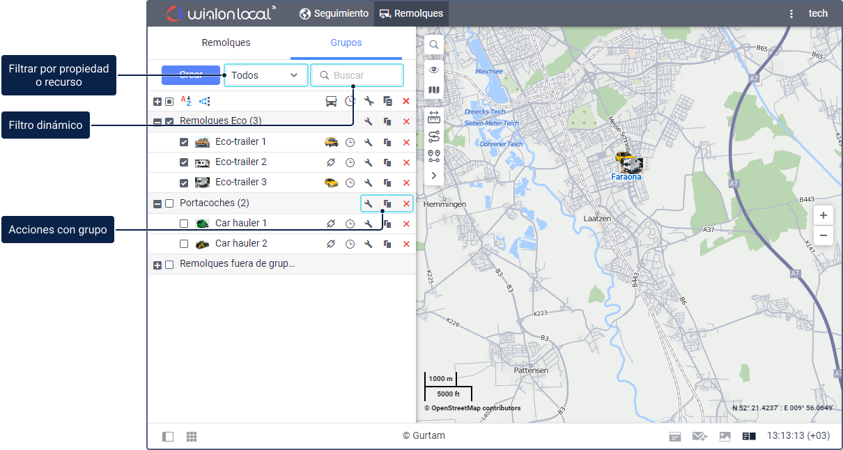This screenshot has width=843, height=450.
Task: Open properties wrench for Eco-trailer 2
Action: pyautogui.click(x=369, y=162)
